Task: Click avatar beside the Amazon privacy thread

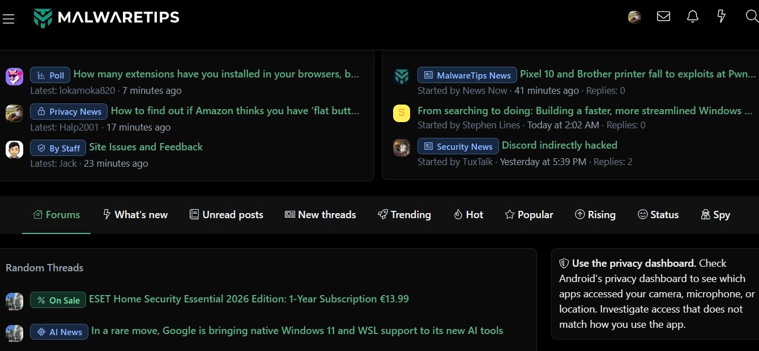Action: click(15, 113)
